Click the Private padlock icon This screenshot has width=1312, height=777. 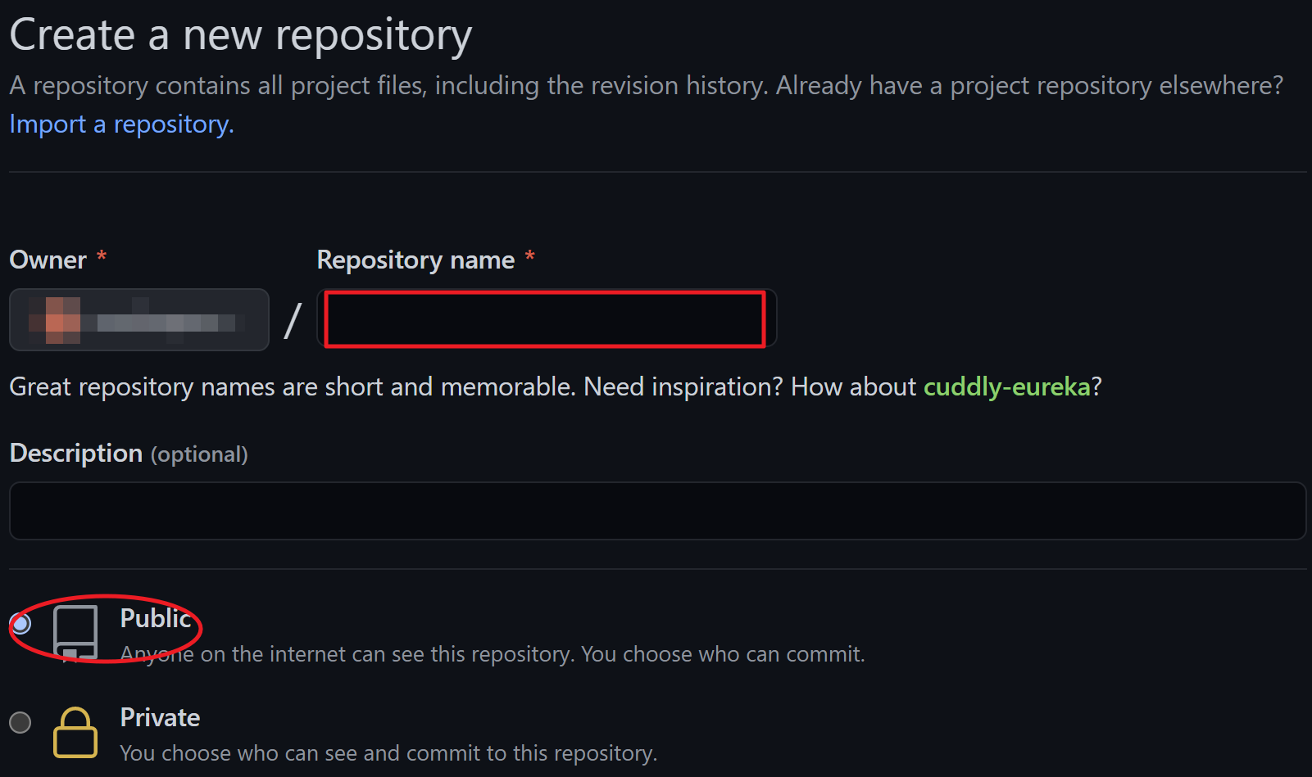pyautogui.click(x=75, y=732)
